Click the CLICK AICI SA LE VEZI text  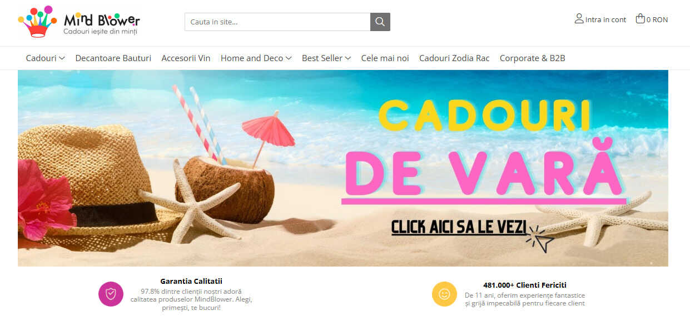tap(459, 227)
